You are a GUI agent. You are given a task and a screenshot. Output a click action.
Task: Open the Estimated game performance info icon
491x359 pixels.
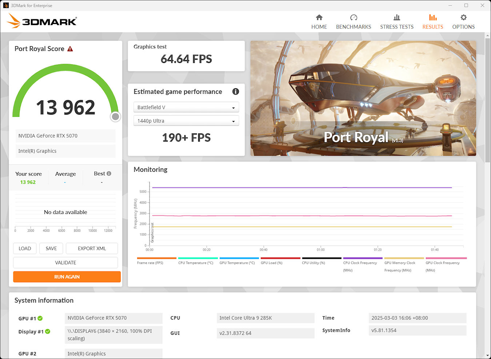[x=235, y=92]
